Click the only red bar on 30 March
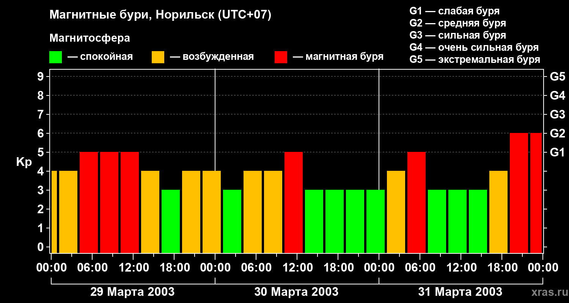This screenshot has width=569, height=303. click(x=294, y=202)
